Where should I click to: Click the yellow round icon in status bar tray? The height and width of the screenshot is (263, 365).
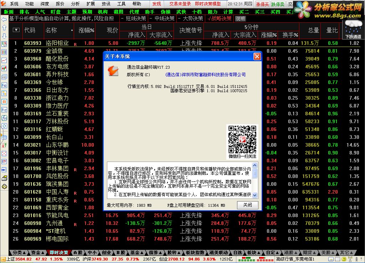coord(344,259)
